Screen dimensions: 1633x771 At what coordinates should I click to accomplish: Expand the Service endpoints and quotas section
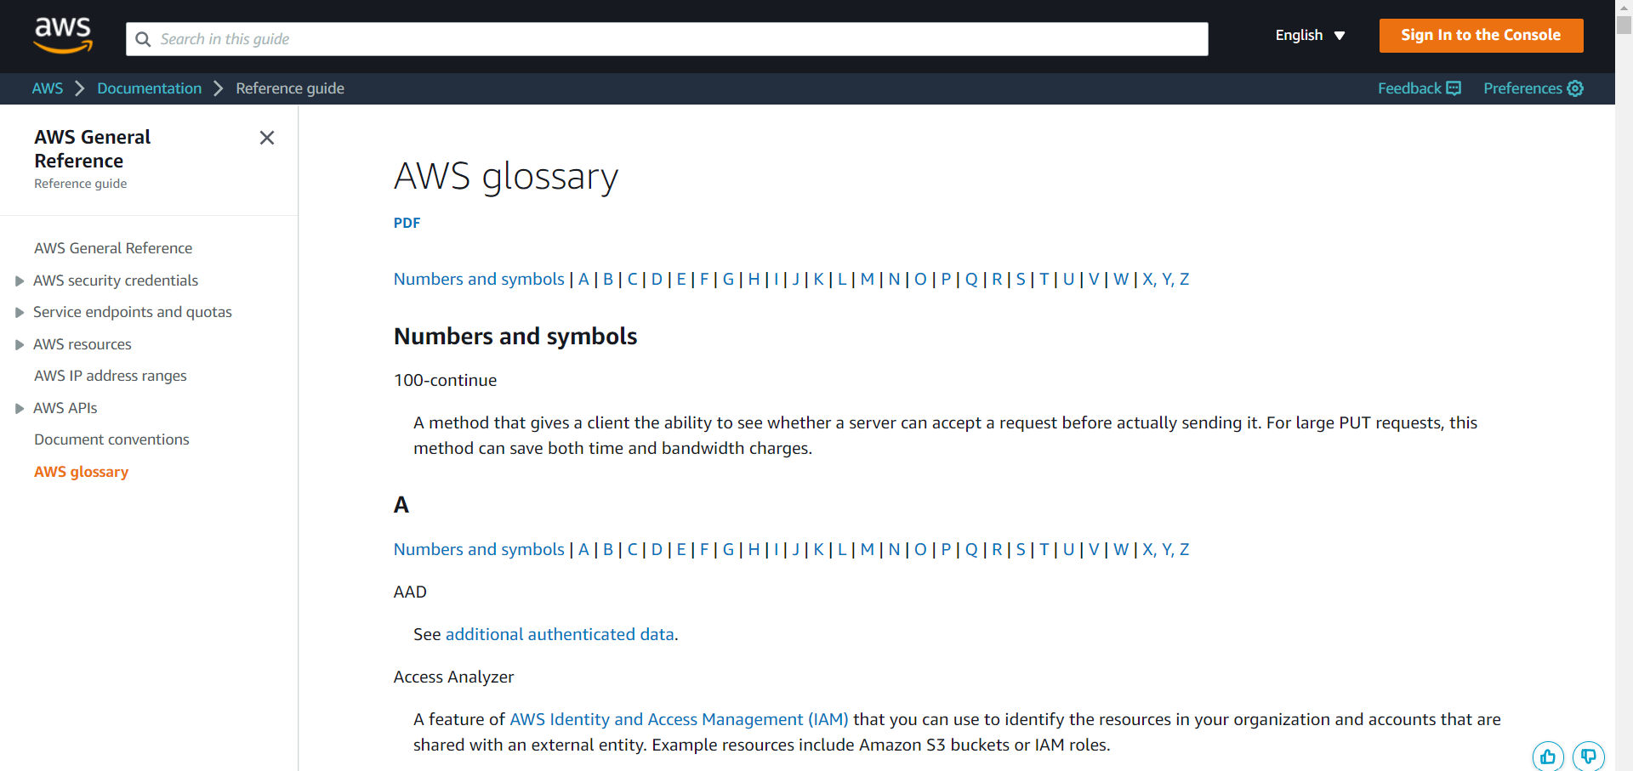point(19,312)
